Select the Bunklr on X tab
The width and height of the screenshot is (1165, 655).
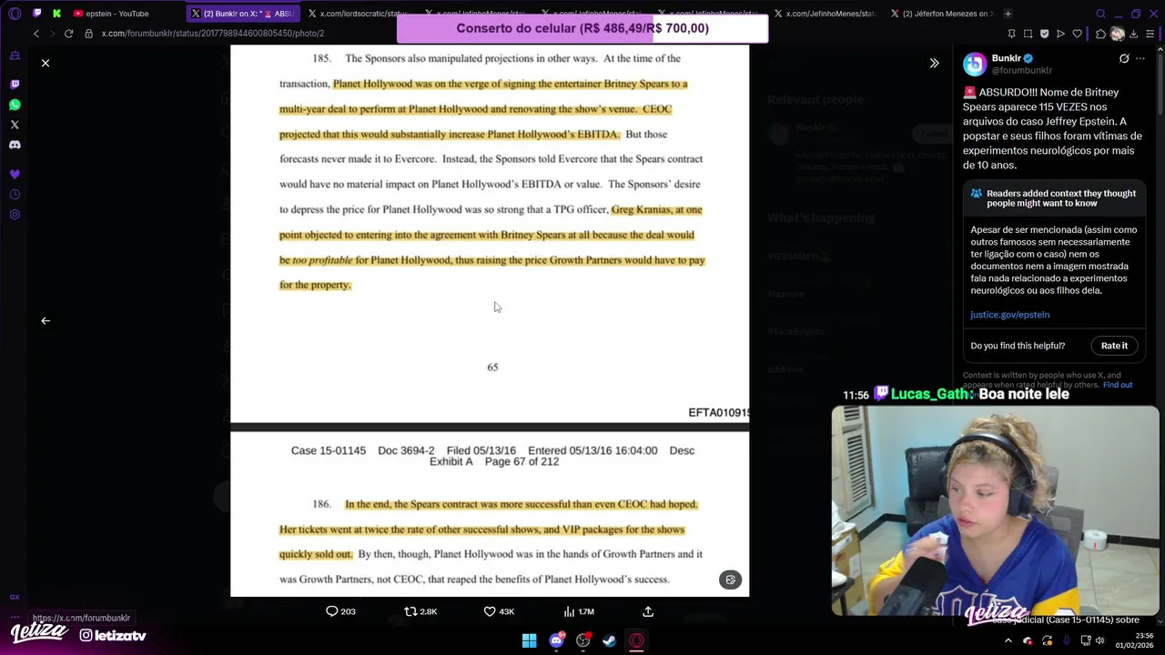point(242,14)
